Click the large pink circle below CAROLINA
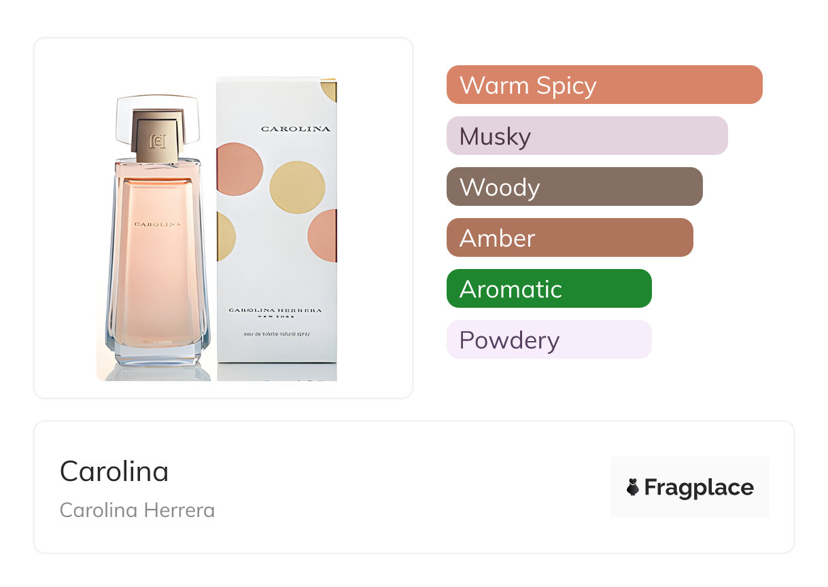Viewport: 828px width, 587px height. (x=238, y=169)
